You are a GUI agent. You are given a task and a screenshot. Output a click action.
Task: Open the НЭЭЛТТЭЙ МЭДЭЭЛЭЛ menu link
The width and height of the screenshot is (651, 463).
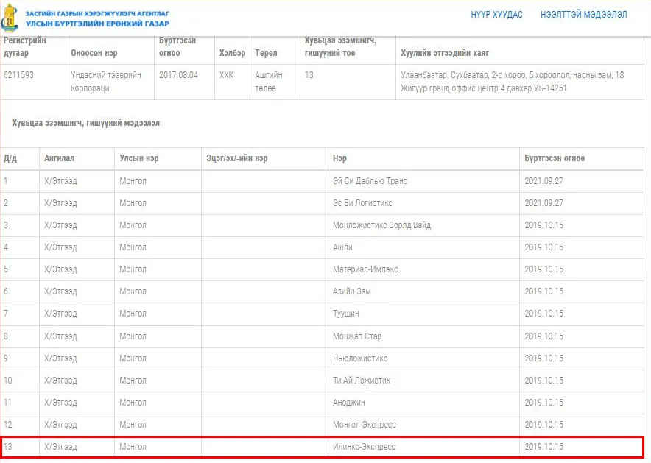pos(584,15)
